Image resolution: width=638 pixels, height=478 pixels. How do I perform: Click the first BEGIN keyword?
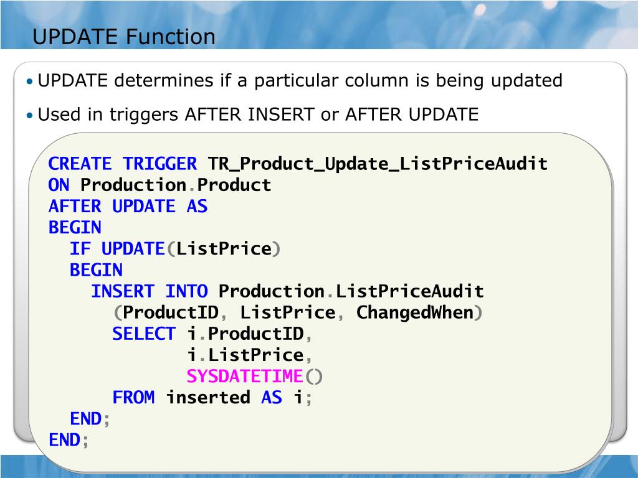(75, 227)
